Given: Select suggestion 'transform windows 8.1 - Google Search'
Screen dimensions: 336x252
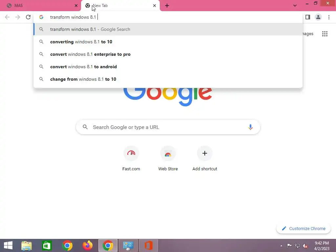Looking at the screenshot, I should pyautogui.click(x=168, y=29).
